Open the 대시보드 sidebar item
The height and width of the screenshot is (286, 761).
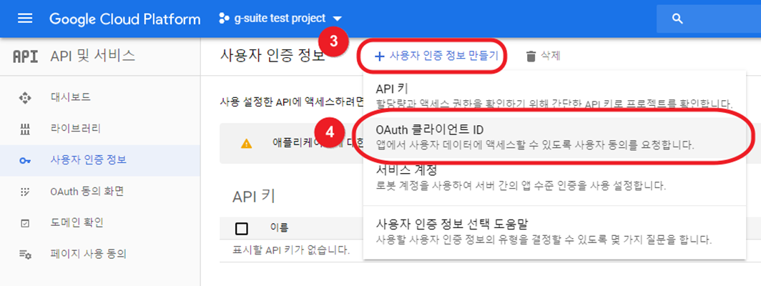100,98
